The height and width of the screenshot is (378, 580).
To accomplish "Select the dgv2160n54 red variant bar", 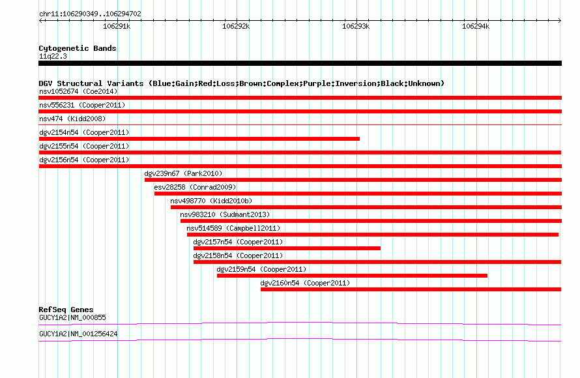I will (x=411, y=289).
